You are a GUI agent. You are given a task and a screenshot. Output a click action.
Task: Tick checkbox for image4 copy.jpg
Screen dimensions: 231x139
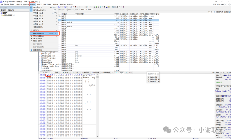tap(40, 58)
